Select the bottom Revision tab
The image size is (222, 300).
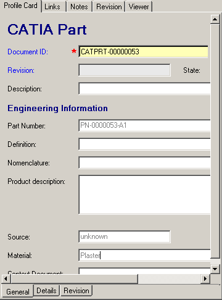76,291
